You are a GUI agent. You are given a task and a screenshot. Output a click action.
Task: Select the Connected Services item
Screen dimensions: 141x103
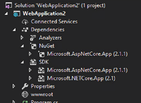pos(54,22)
